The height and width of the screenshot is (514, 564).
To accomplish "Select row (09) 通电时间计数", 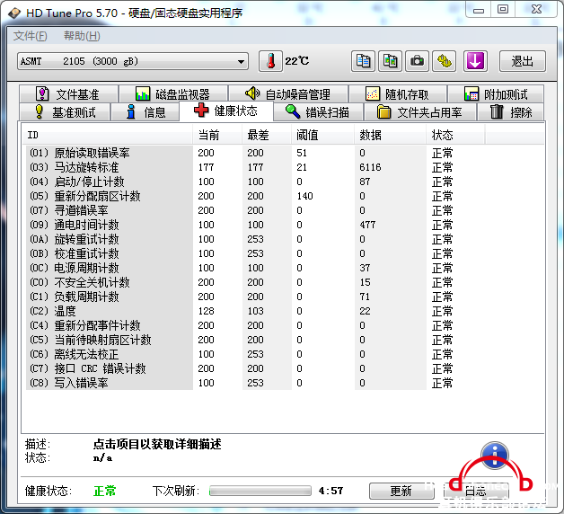I will pyautogui.click(x=255, y=225).
